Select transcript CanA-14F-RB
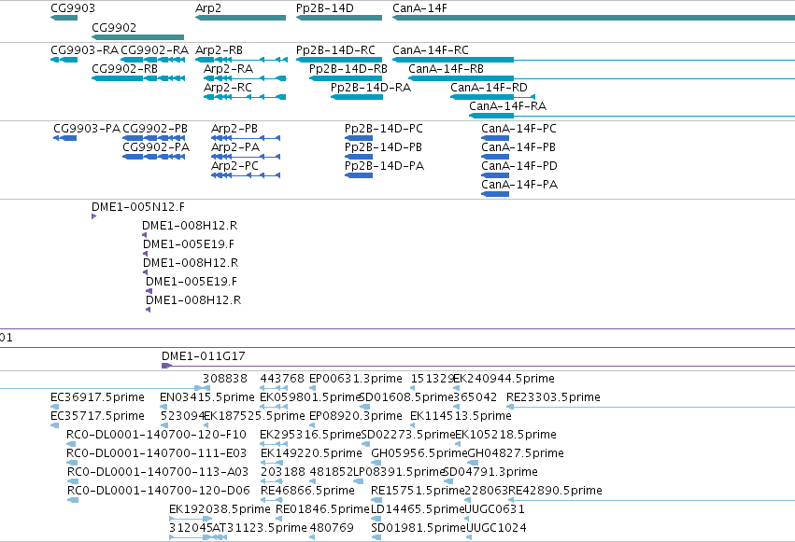Viewport: 795px width, 542px height. [602, 78]
